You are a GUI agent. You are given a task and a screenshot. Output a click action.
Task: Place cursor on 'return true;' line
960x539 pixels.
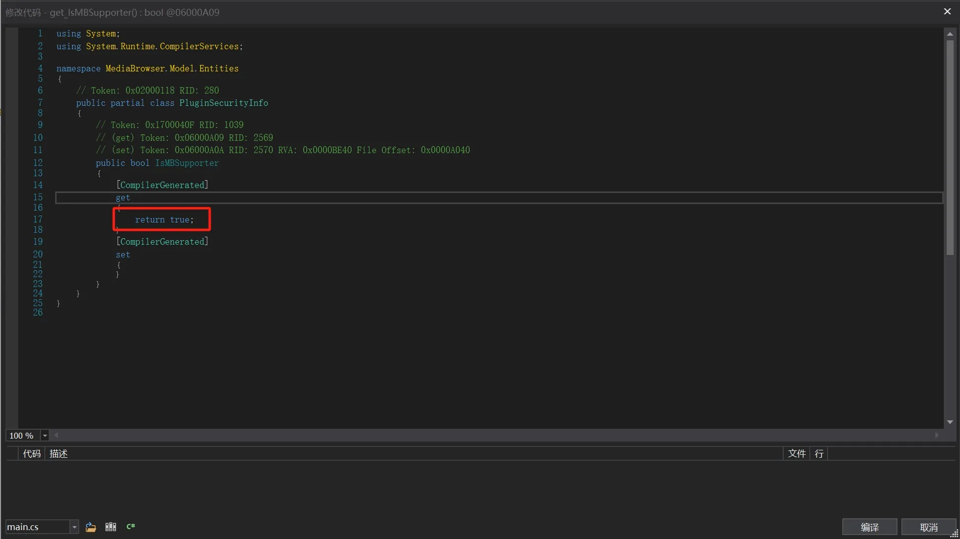pos(164,220)
